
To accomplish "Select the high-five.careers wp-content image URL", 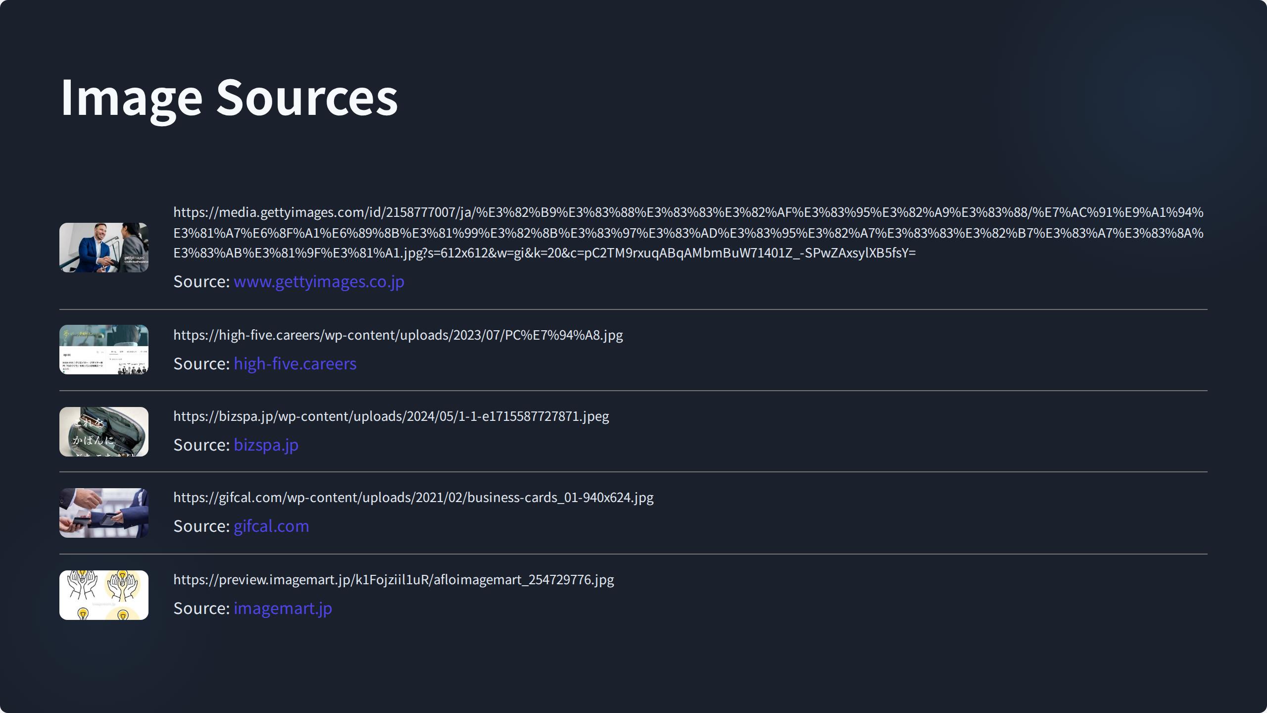I will click(398, 335).
